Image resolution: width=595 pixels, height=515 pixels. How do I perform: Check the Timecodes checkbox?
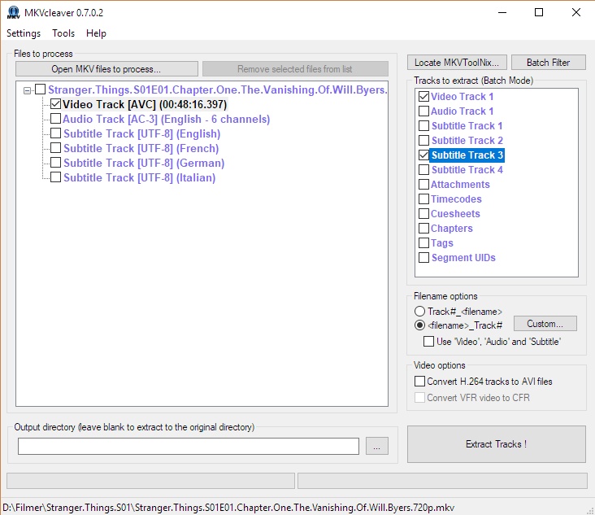423,199
